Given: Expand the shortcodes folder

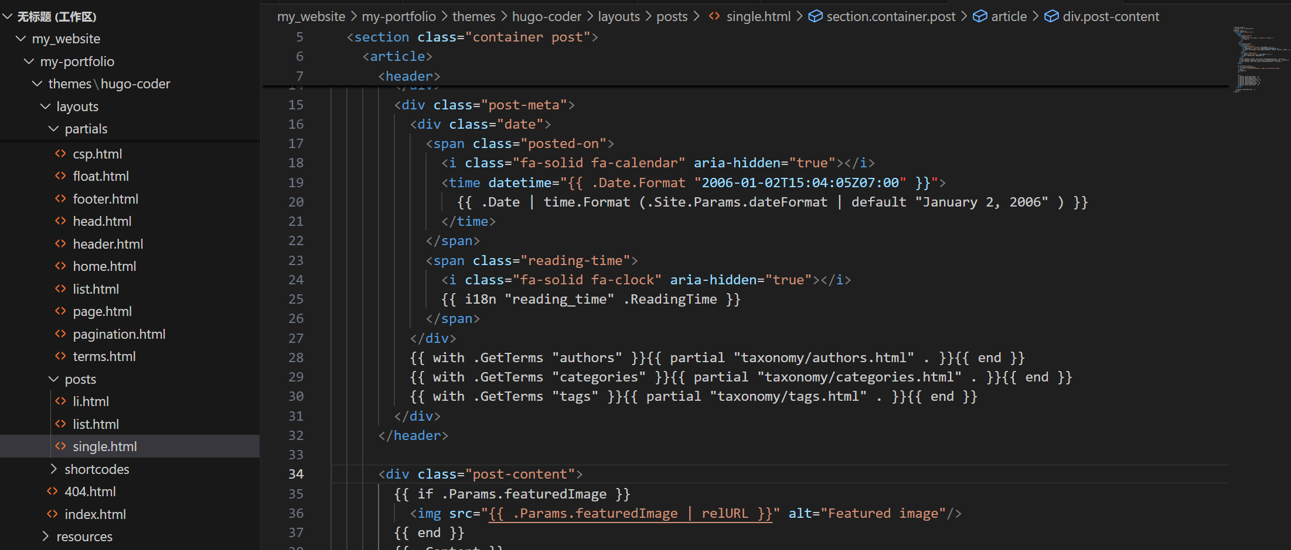Looking at the screenshot, I should 53,469.
